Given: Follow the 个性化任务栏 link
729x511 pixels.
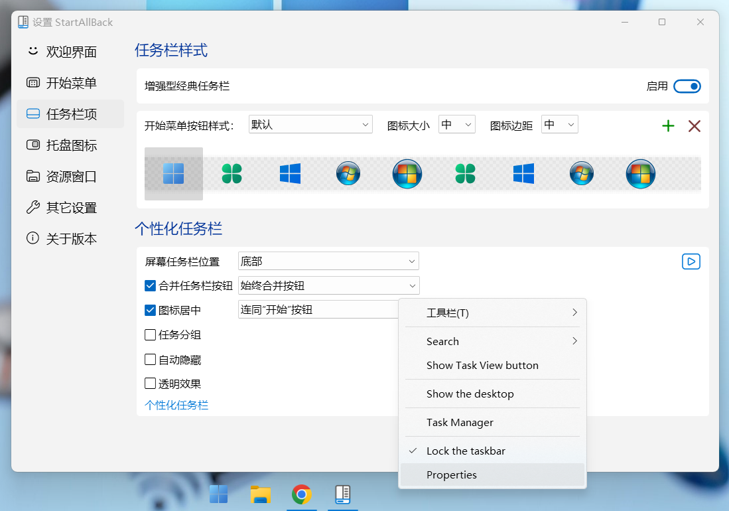Looking at the screenshot, I should (x=176, y=405).
